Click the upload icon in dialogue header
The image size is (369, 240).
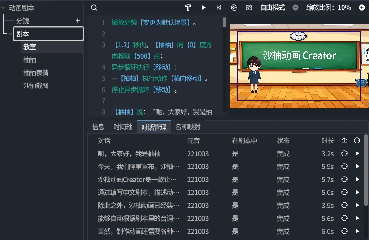[x=344, y=140]
